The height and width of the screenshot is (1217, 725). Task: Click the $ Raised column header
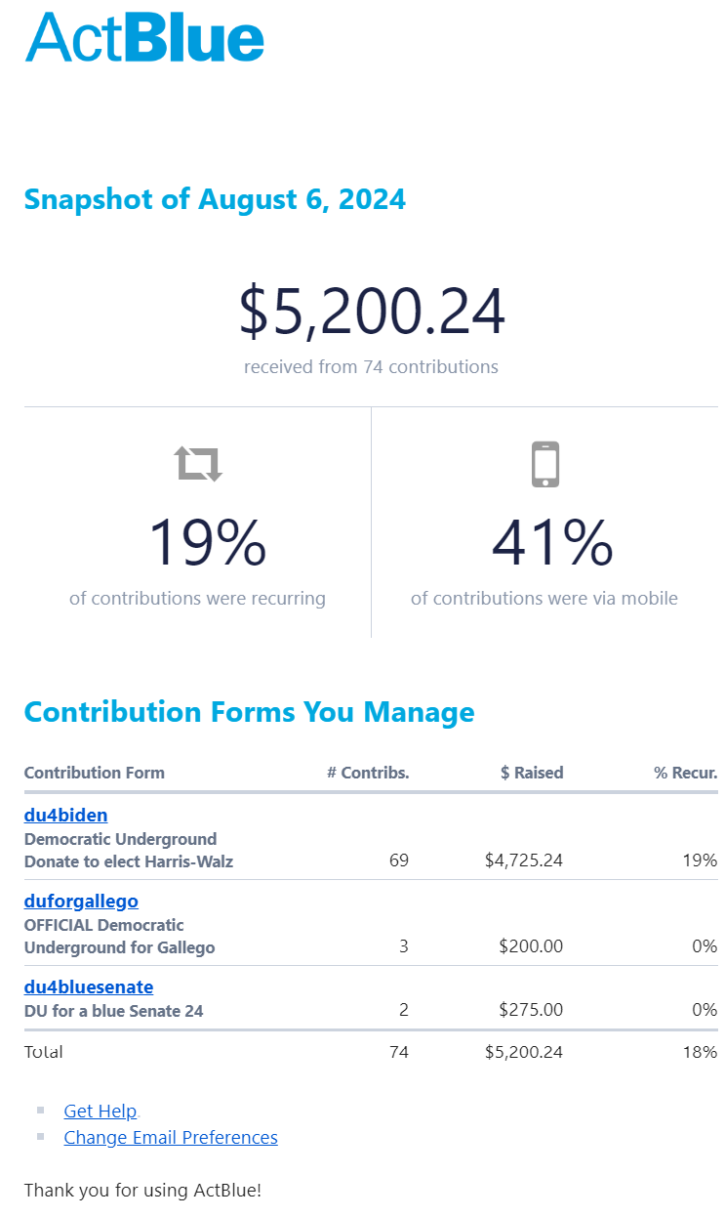pyautogui.click(x=532, y=773)
